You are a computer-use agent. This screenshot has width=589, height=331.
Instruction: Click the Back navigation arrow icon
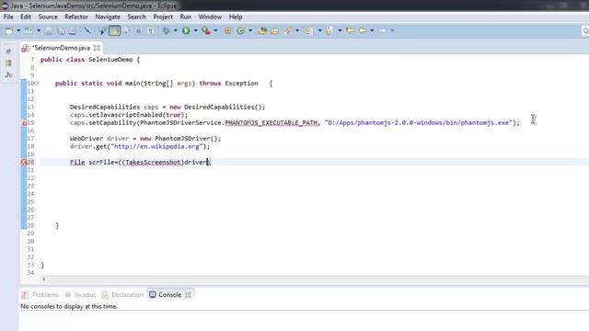[x=363, y=30]
